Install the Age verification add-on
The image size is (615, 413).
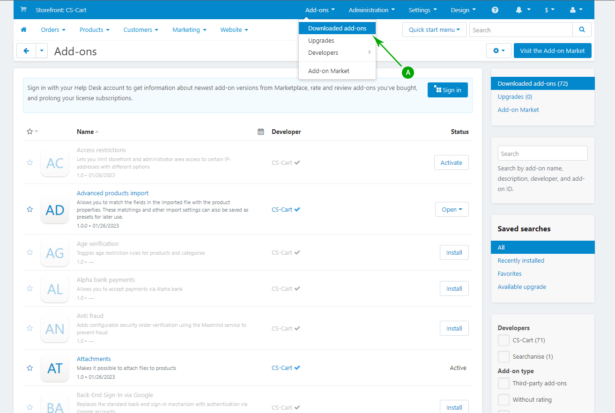point(454,253)
